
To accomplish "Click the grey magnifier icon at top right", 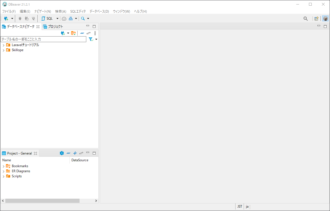I will pyautogui.click(x=306, y=19).
